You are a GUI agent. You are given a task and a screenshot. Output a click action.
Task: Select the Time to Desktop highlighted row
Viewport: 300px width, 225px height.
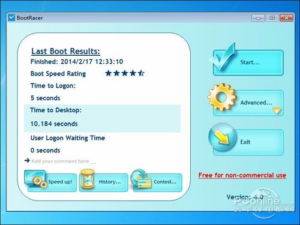(x=102, y=118)
